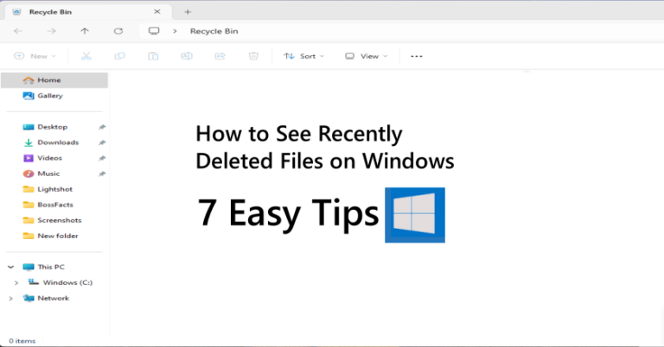The width and height of the screenshot is (664, 347).
Task: Click the Gallery picture icon in sidebar
Action: pos(29,96)
